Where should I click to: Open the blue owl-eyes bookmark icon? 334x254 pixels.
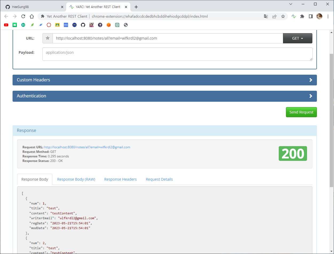click(x=74, y=25)
